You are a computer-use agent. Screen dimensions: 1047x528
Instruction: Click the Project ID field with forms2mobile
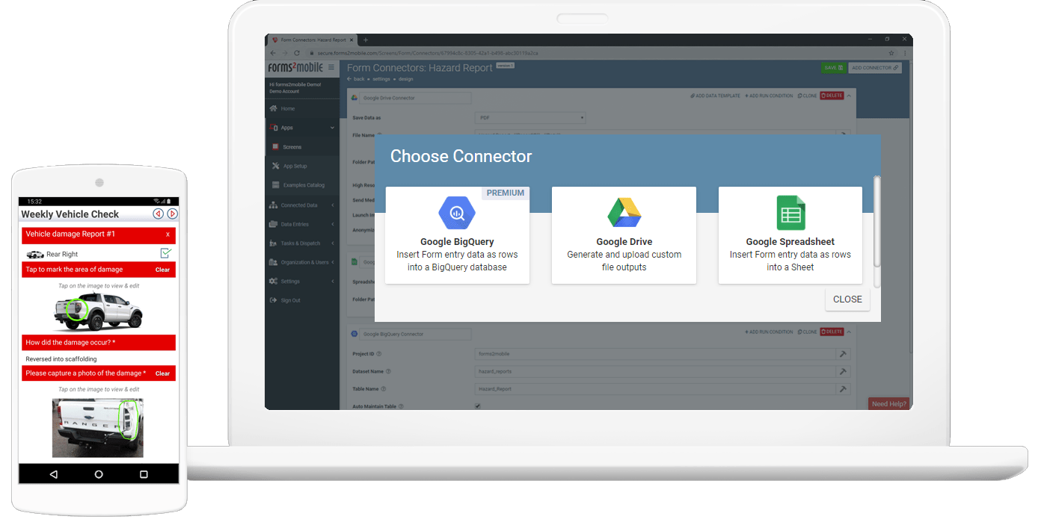(x=655, y=354)
